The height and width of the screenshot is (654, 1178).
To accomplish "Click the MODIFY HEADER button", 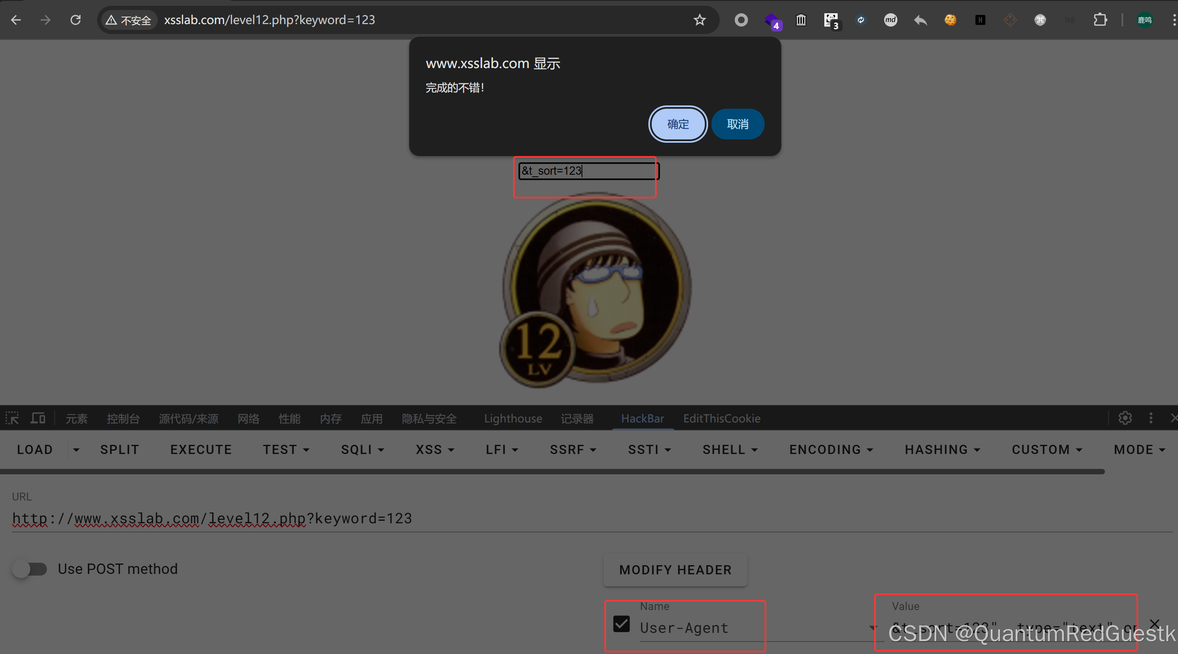I will pyautogui.click(x=675, y=570).
